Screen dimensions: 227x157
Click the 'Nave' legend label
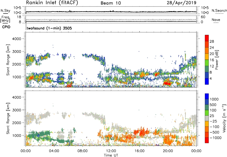tap(216, 20)
